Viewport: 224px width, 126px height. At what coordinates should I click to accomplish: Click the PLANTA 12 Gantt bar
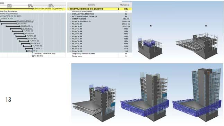tap(27, 51)
